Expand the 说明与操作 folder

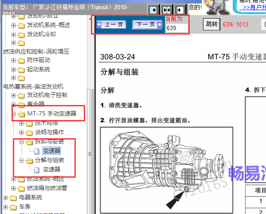pyautogui.click(x=21, y=132)
